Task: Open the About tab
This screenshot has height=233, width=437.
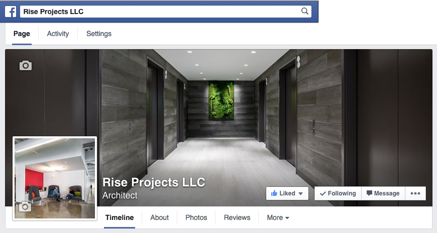Action: [159, 217]
